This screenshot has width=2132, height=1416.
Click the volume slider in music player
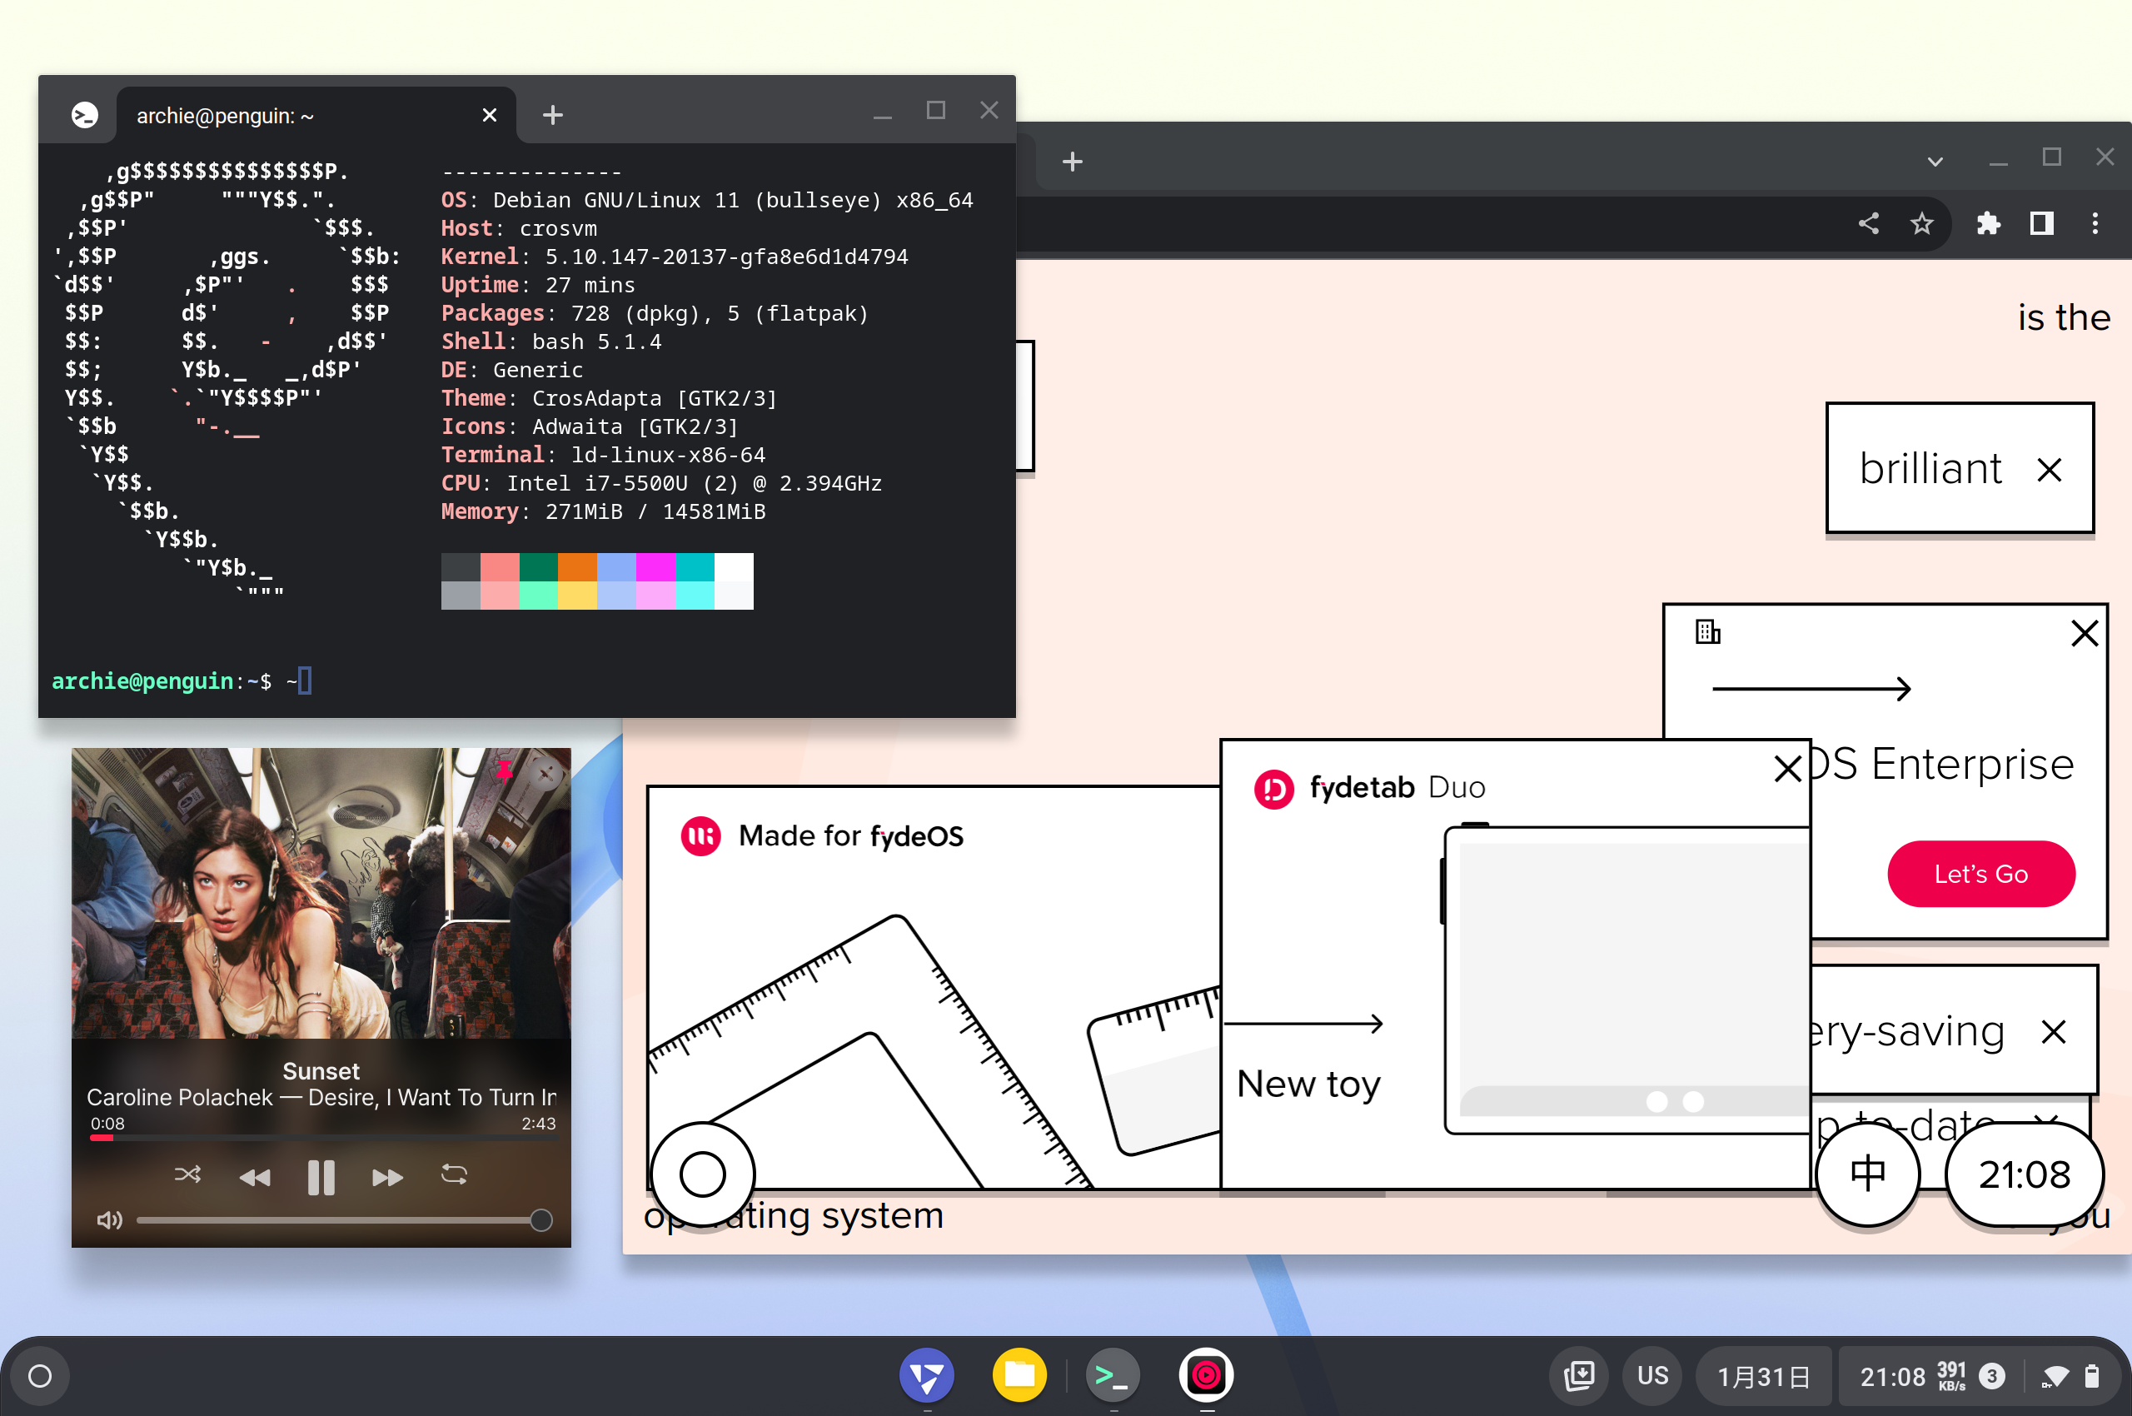339,1221
